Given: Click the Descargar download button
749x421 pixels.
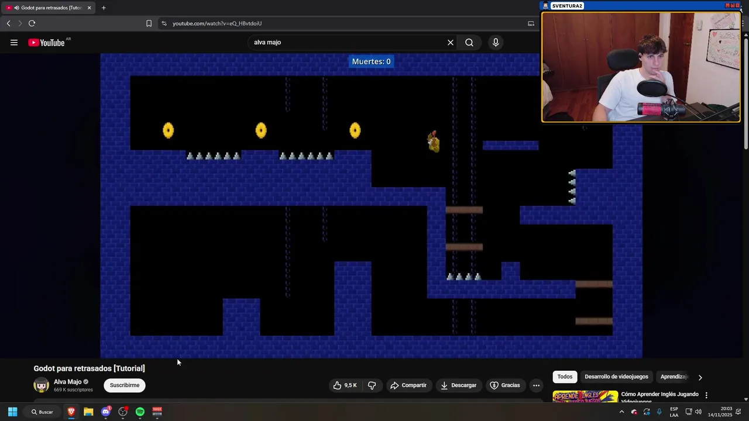Looking at the screenshot, I should [459, 385].
